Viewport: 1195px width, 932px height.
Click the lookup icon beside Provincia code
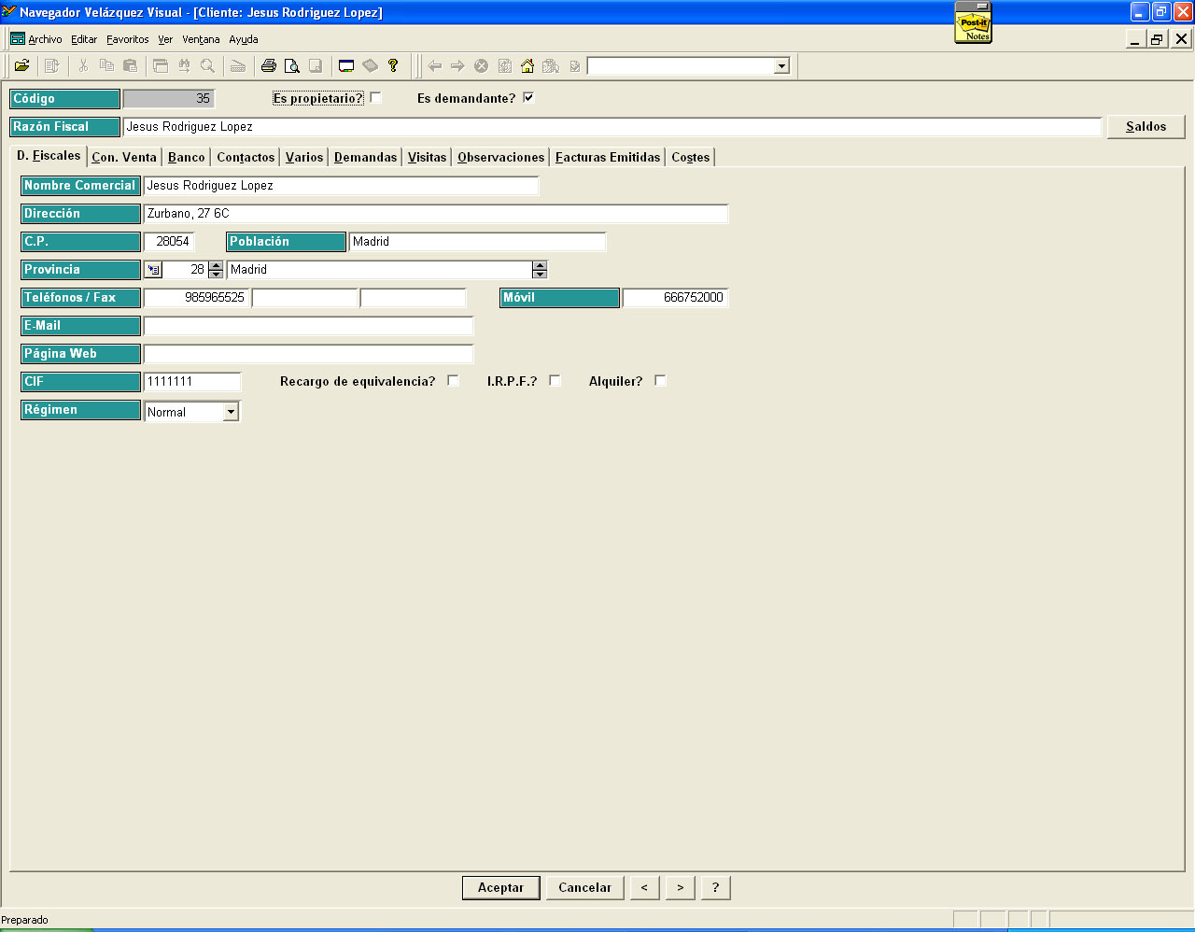tap(153, 270)
